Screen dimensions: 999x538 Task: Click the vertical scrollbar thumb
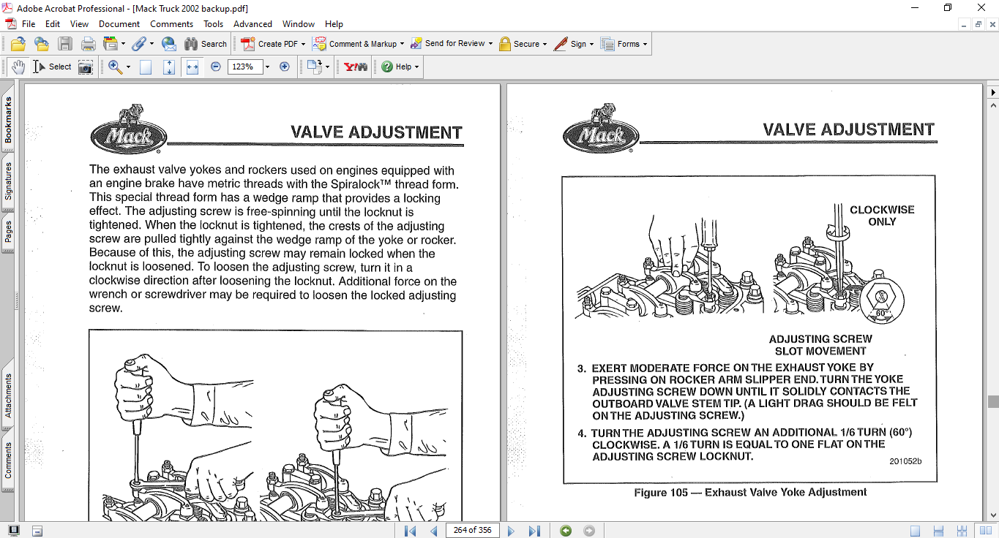pyautogui.click(x=992, y=401)
